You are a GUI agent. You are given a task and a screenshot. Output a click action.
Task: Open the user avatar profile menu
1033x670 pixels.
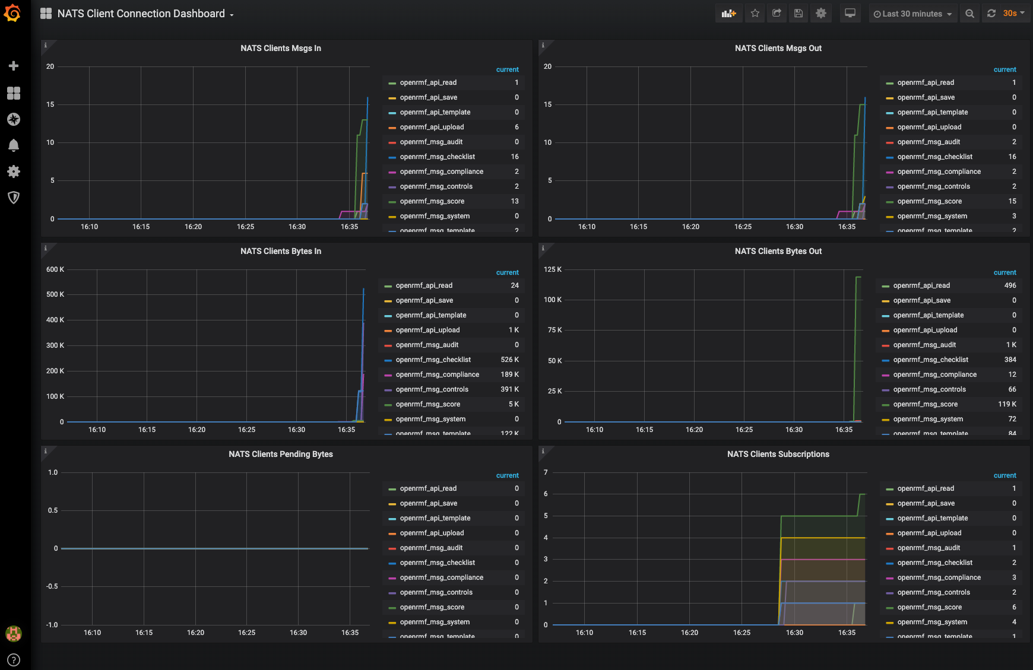[x=14, y=634]
